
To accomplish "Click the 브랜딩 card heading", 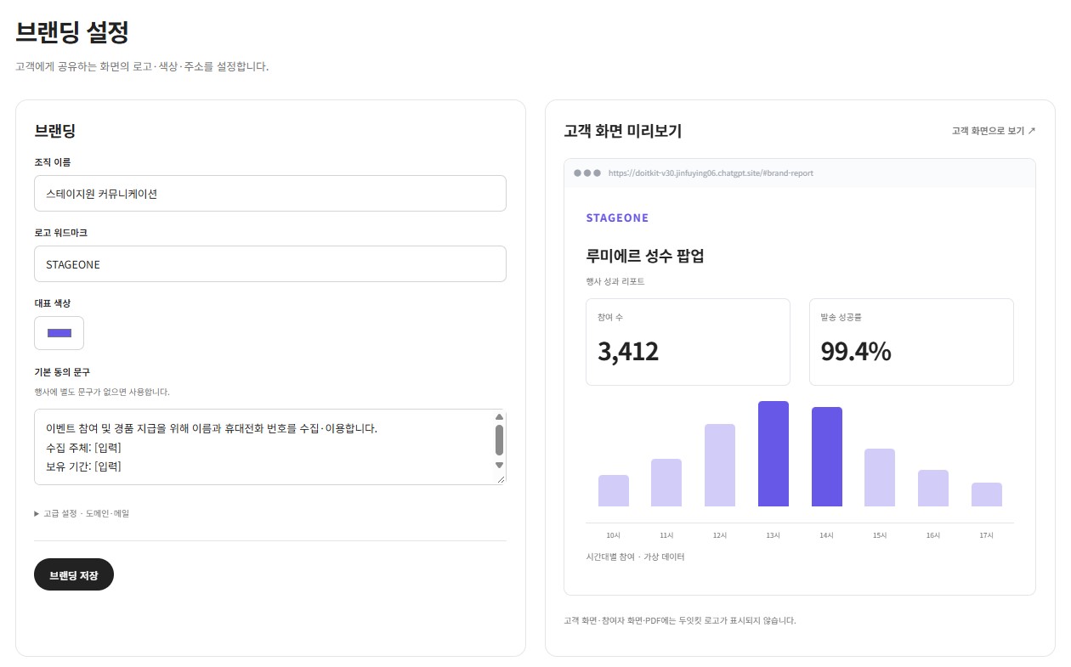I will 55,131.
